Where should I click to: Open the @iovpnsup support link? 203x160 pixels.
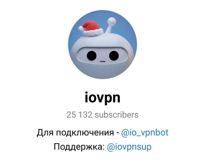coord(129,147)
